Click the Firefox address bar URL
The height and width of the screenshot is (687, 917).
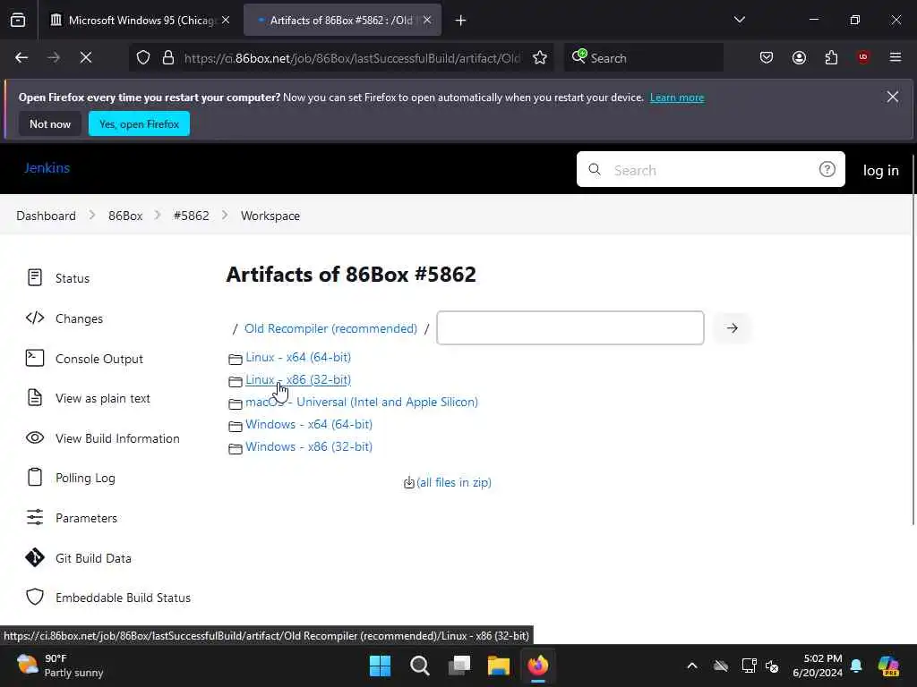pos(352,58)
